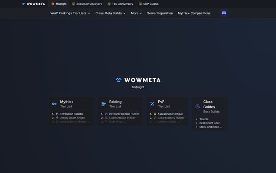Click the Talents bullet item

tap(204, 119)
